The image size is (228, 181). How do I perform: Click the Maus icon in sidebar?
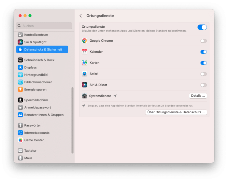(x=20, y=158)
